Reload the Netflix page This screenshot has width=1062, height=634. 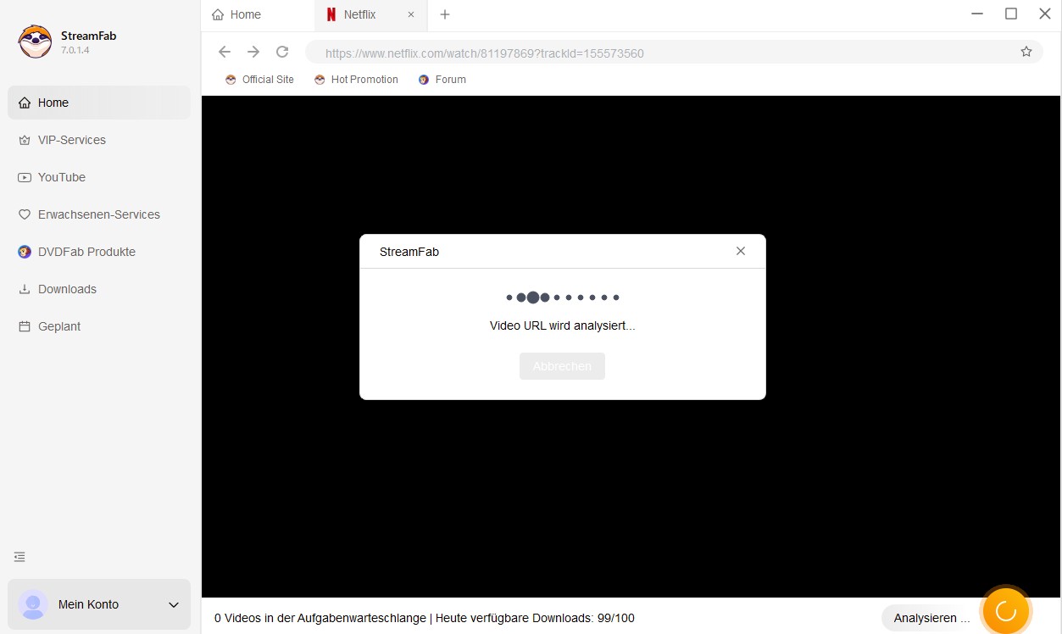pyautogui.click(x=282, y=52)
